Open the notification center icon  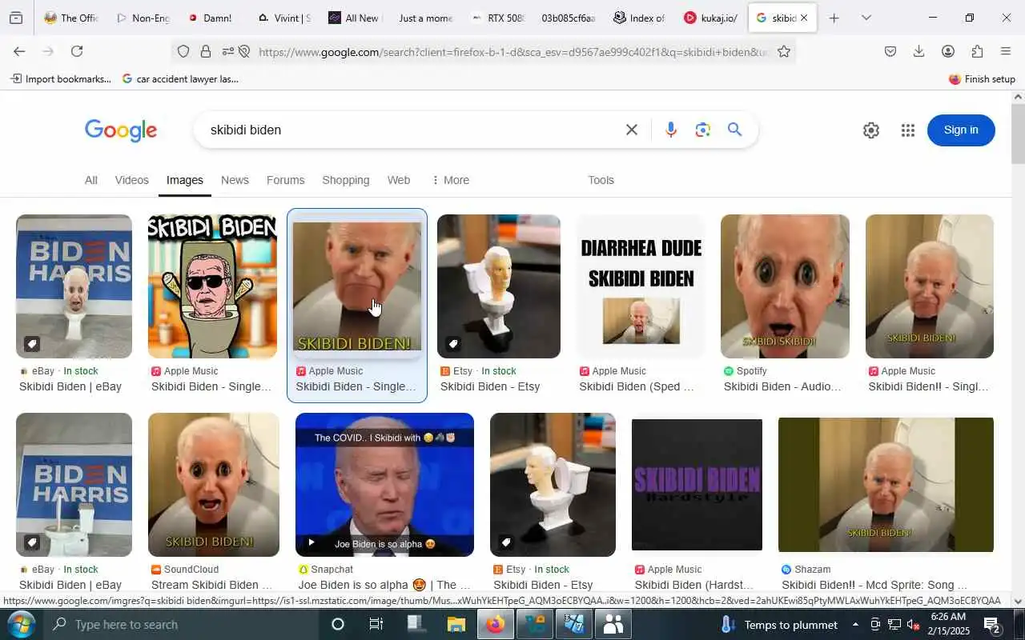tap(991, 624)
